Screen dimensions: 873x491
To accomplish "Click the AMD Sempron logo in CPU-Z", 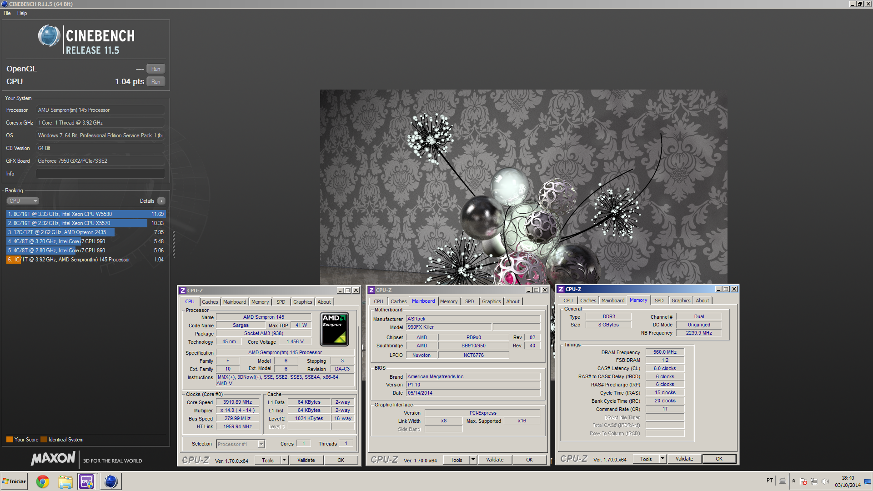I will tap(335, 329).
